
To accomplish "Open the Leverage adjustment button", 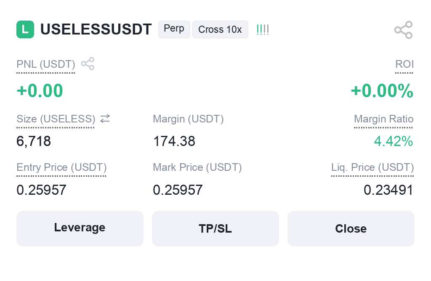I will 80,228.
